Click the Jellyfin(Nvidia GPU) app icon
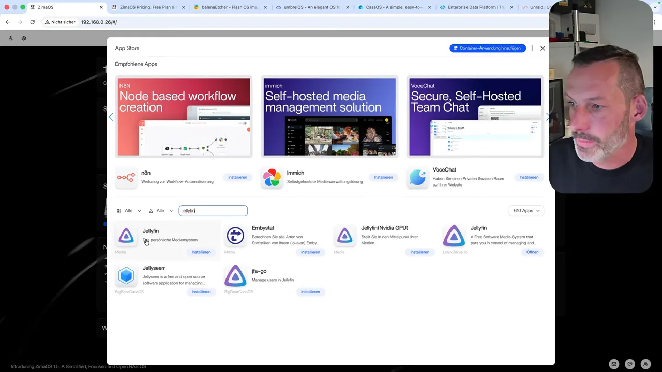Image resolution: width=662 pixels, height=372 pixels. [x=344, y=236]
